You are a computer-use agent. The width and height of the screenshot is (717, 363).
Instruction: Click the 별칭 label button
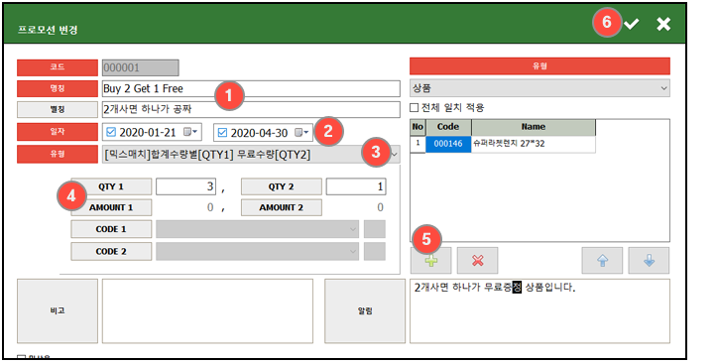pos(58,109)
